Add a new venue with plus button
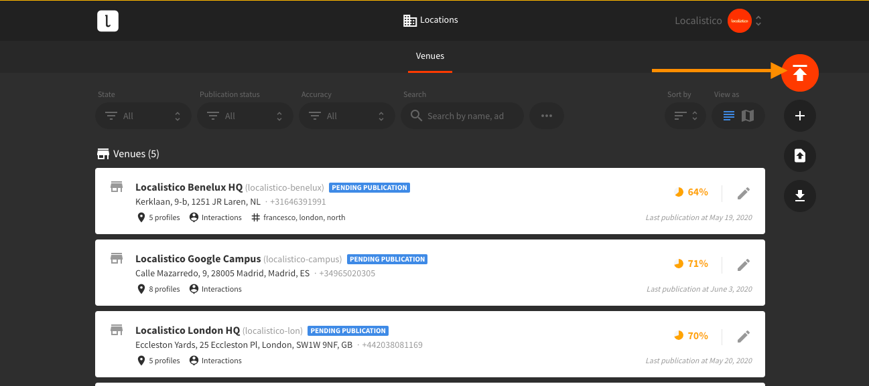The height and width of the screenshot is (386, 869). (x=800, y=116)
